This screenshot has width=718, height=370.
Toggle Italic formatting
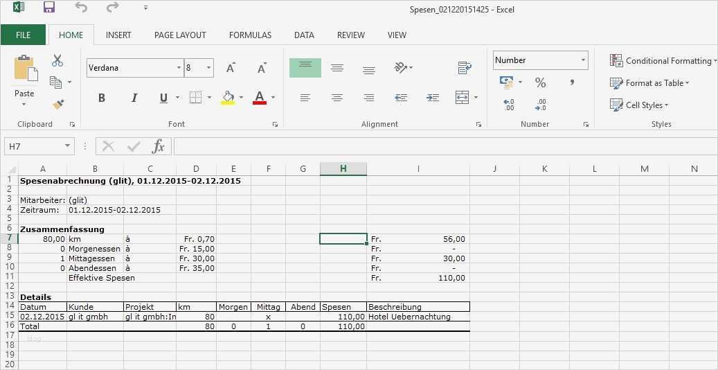click(134, 98)
